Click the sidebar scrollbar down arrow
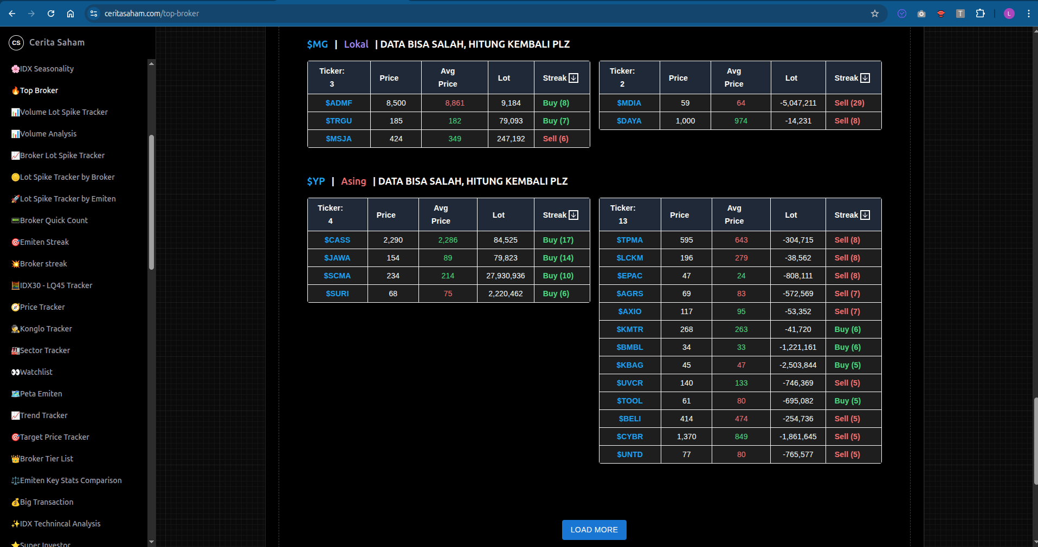The height and width of the screenshot is (547, 1038). tap(151, 541)
